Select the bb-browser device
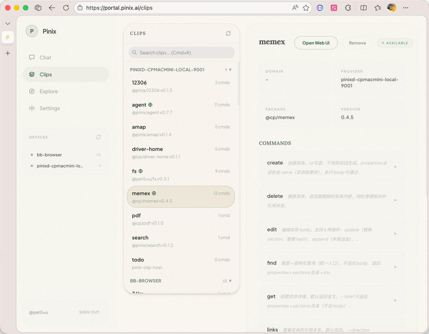This screenshot has width=429, height=334. pyautogui.click(x=66, y=155)
